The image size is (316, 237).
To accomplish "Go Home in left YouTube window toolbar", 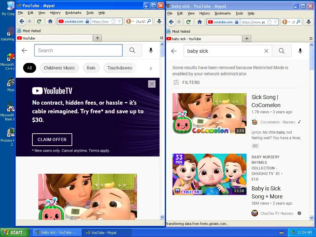I will coord(50,21).
